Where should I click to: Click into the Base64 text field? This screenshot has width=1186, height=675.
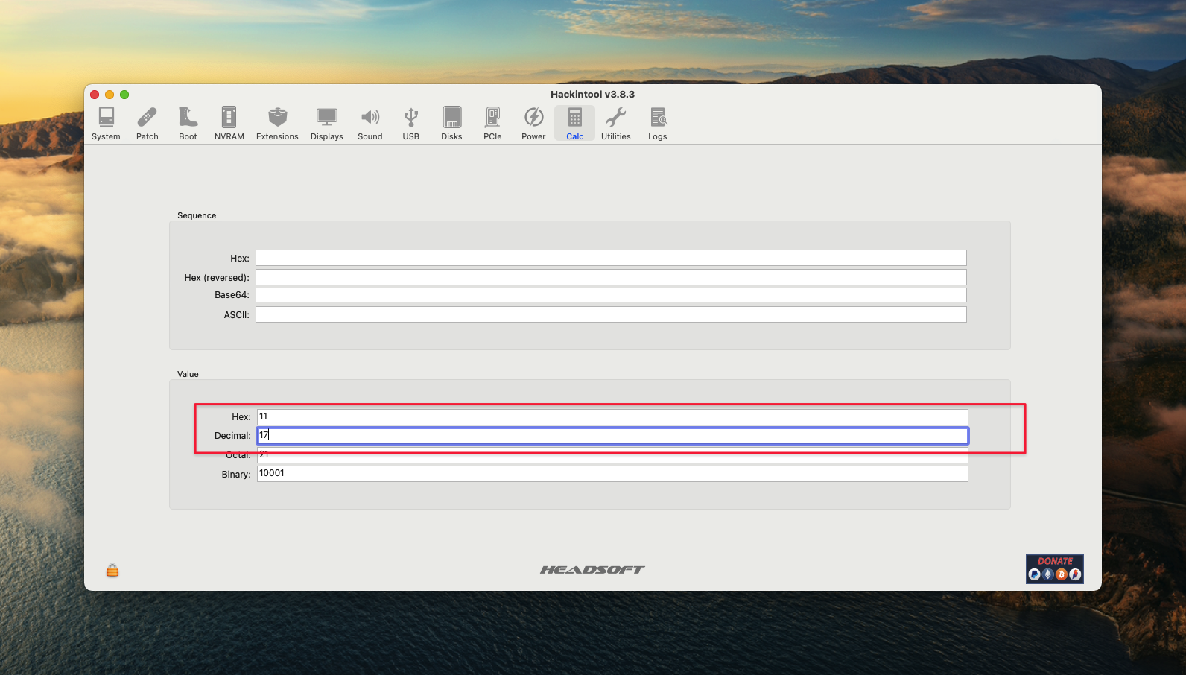(x=611, y=295)
